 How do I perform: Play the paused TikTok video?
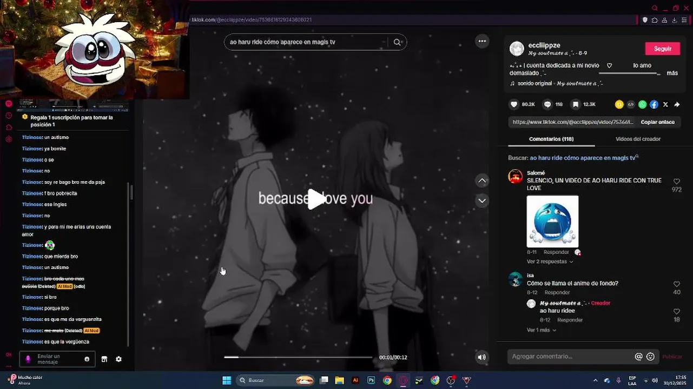click(316, 199)
